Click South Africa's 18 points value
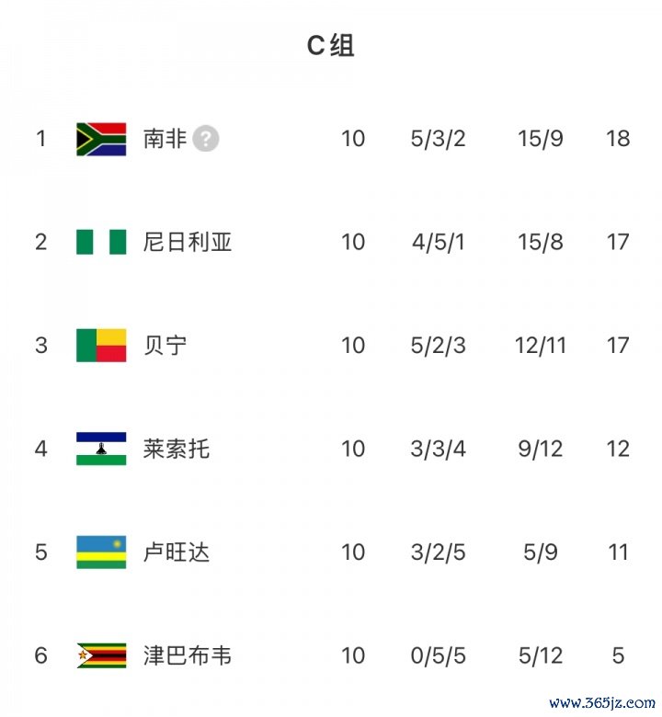This screenshot has height=717, width=662. 618,139
